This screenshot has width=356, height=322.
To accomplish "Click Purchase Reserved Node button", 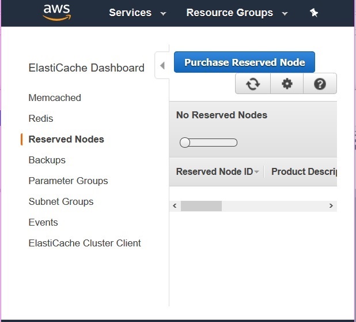I will (244, 62).
